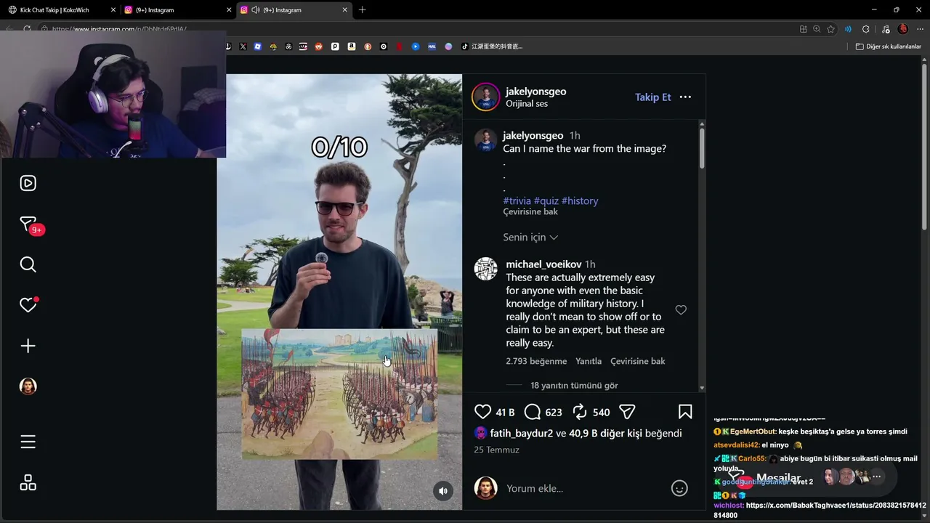Close the middle Instagram tab

coord(229,10)
